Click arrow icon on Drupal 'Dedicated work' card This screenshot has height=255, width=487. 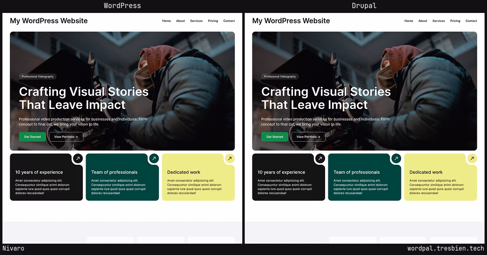tap(472, 158)
